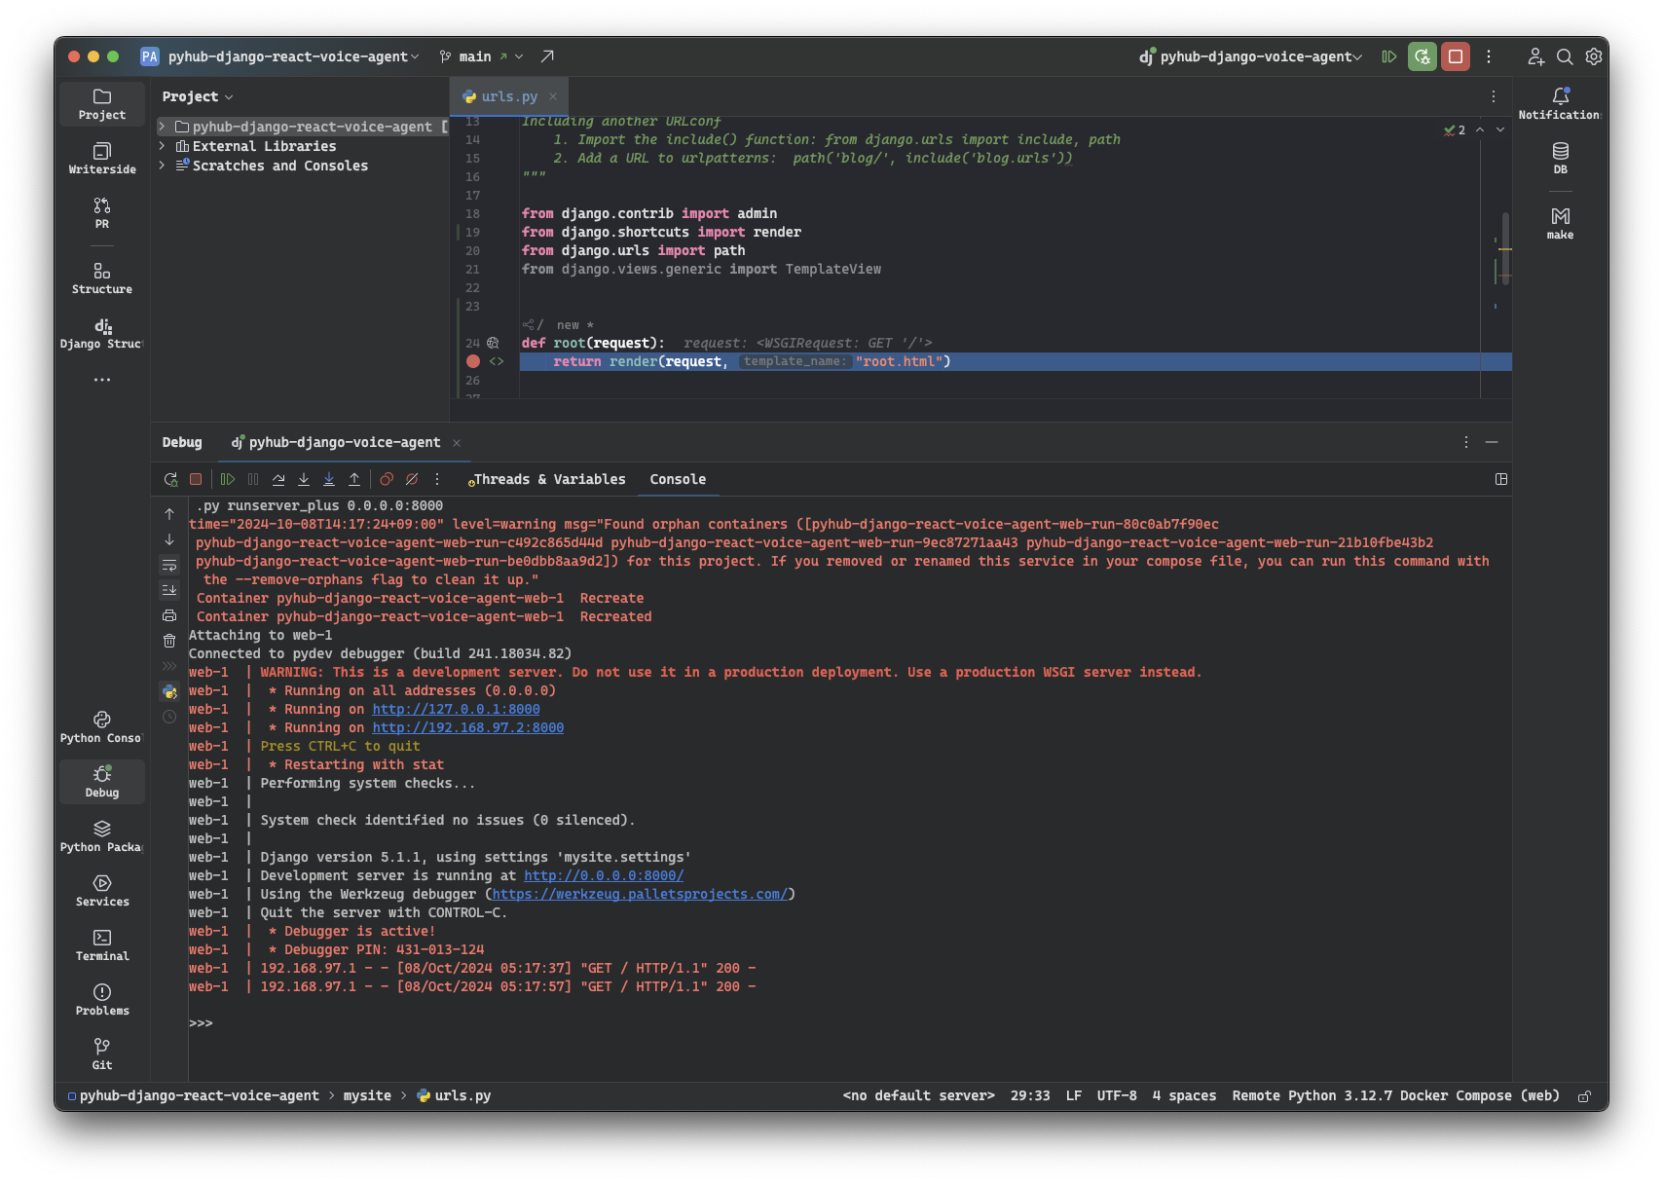This screenshot has height=1183, width=1663.
Task: Stop the debug session from debug toolbar
Action: tap(196, 479)
